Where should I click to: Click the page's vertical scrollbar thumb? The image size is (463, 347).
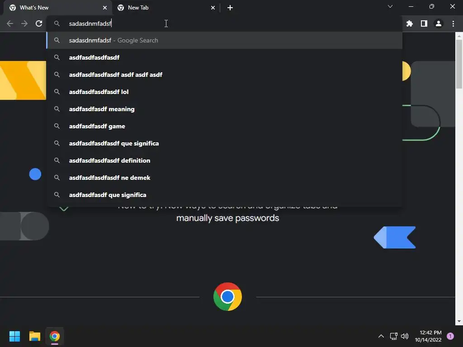pyautogui.click(x=459, y=64)
